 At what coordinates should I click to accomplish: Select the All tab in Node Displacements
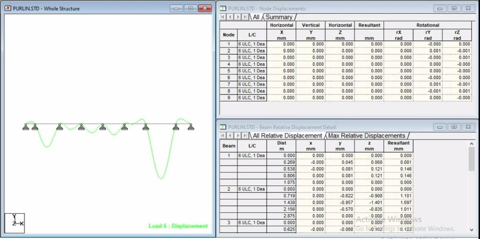pos(256,17)
